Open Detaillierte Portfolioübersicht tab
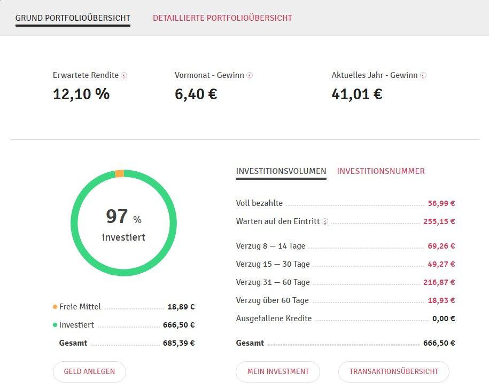The image size is (489, 390). 222,18
